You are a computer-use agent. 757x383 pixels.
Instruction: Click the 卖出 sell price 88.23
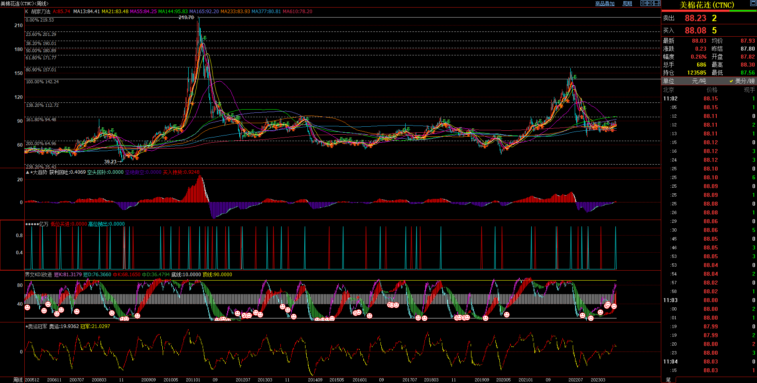click(695, 18)
